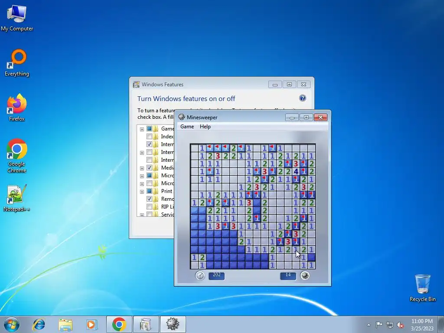Minimize the Windows Features window

coord(275,85)
